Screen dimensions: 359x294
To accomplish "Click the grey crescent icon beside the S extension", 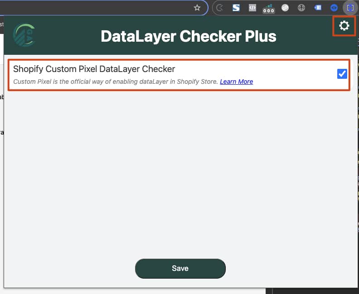I will click(x=219, y=8).
